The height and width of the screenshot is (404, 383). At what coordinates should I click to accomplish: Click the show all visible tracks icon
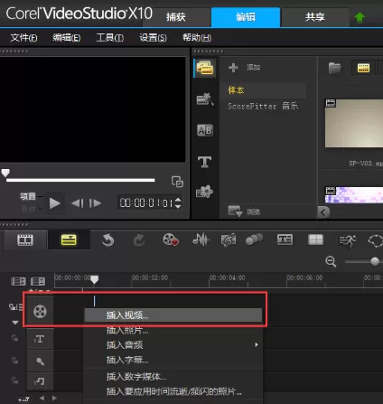pyautogui.click(x=18, y=281)
